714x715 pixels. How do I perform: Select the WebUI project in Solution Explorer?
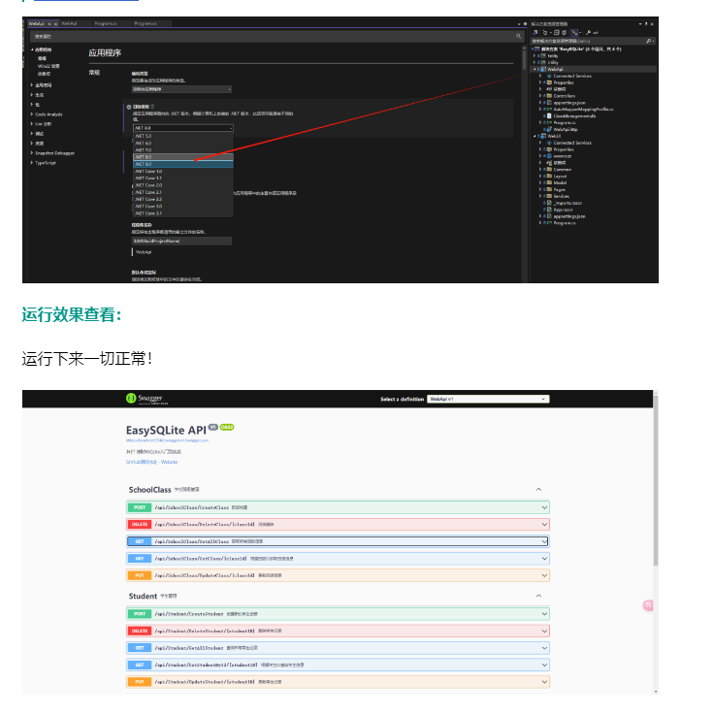pyautogui.click(x=554, y=136)
